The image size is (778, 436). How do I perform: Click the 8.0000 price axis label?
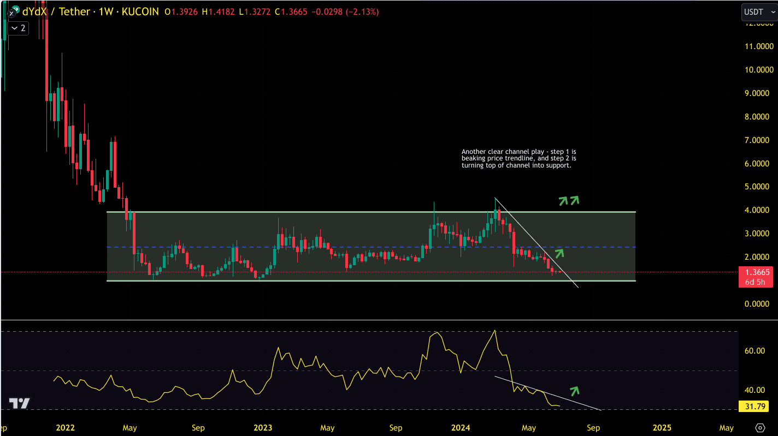point(756,117)
